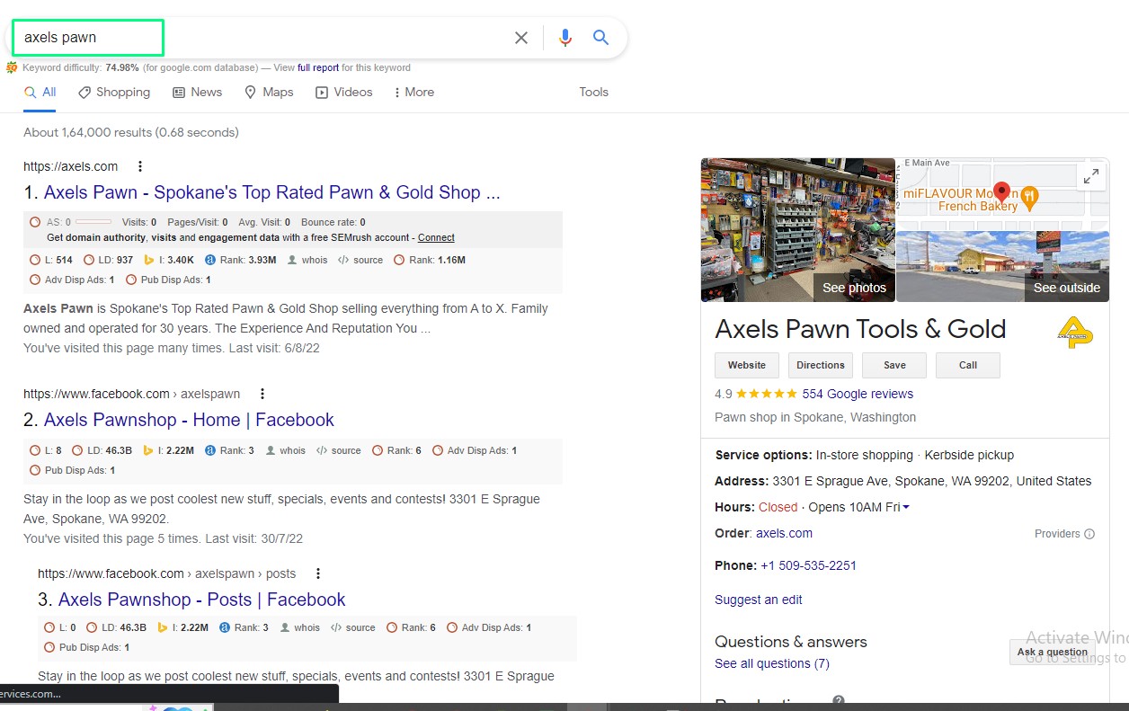Clear the search box with X icon
Screen dimensions: 1129x711
[521, 38]
